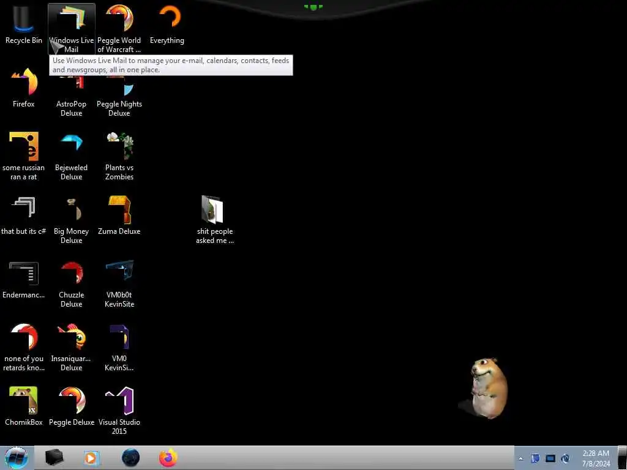
Task: Click the Peggle Deluxe desktop icon
Action: point(71,406)
